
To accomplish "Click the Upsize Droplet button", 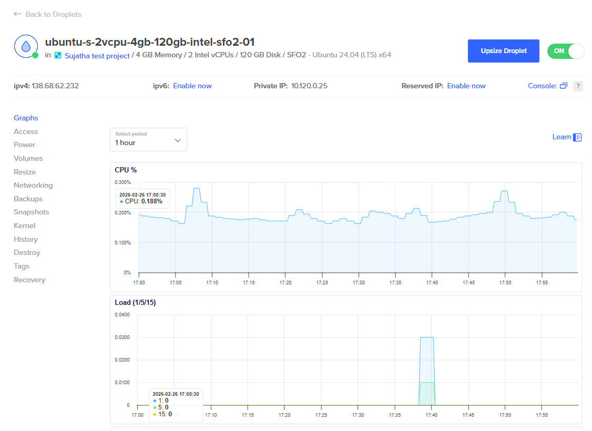I will (x=503, y=51).
